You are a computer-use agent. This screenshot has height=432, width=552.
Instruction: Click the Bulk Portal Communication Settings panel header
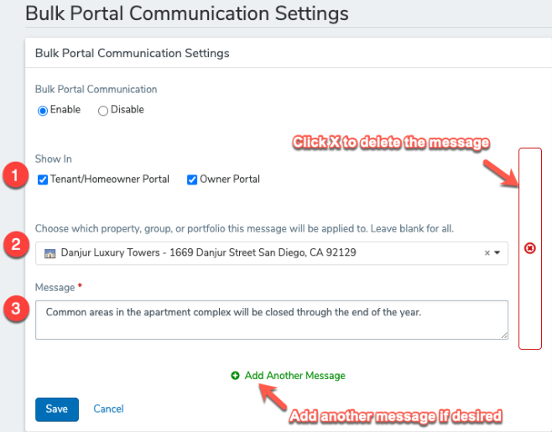pos(132,53)
